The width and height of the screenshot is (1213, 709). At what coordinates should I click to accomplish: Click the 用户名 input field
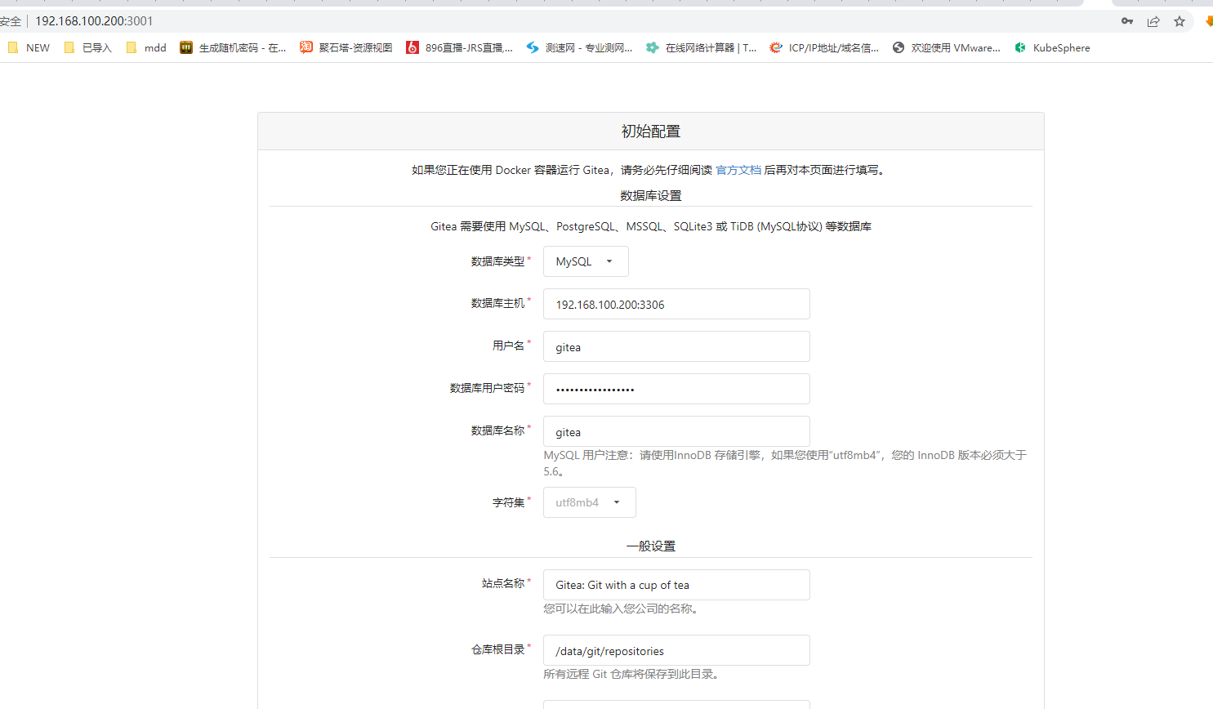coord(676,346)
